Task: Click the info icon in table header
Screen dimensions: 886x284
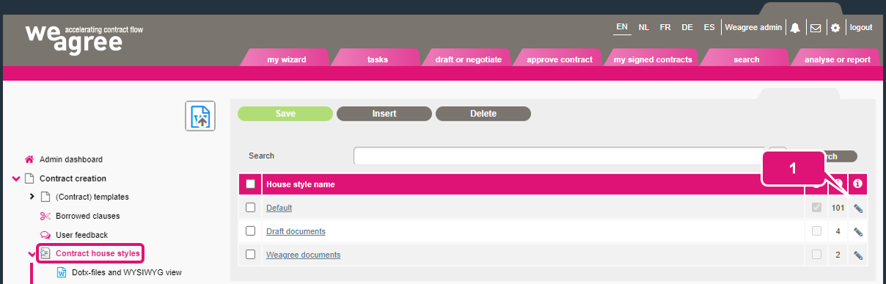Action: pyautogui.click(x=857, y=184)
